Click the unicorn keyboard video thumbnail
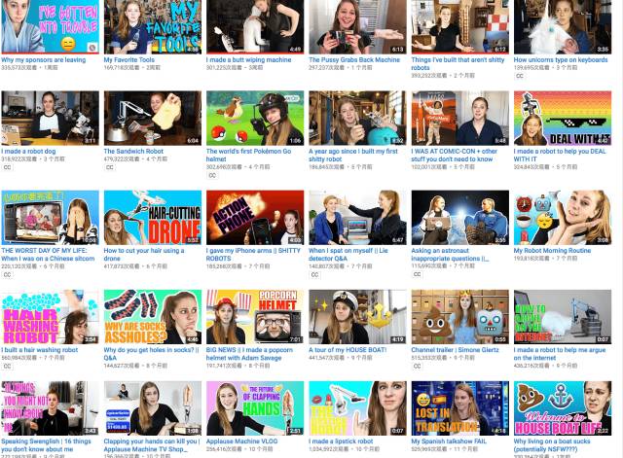 [563, 27]
